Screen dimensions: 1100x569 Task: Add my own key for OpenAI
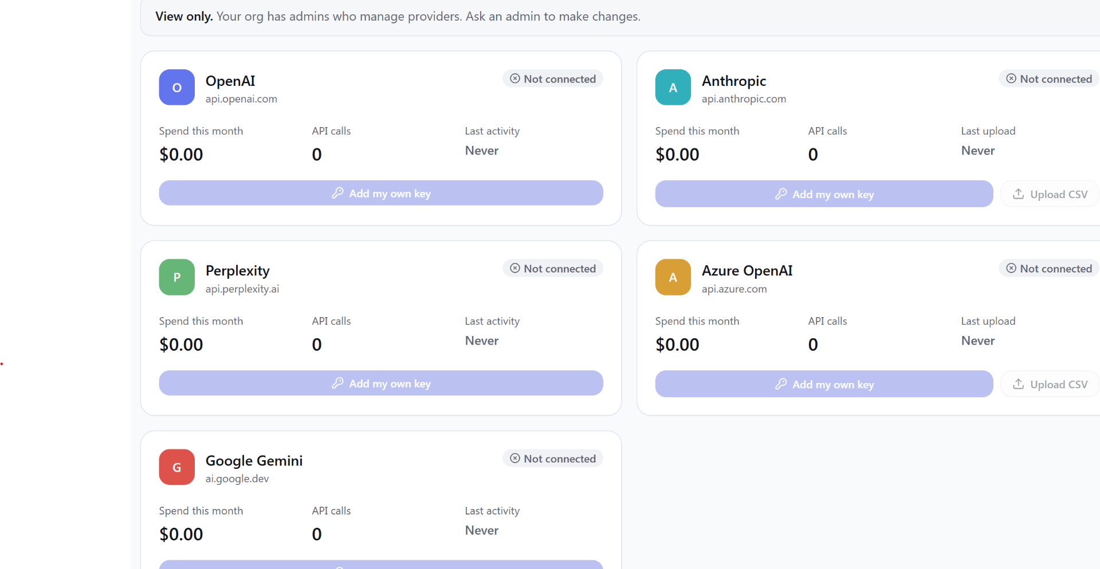pos(381,193)
